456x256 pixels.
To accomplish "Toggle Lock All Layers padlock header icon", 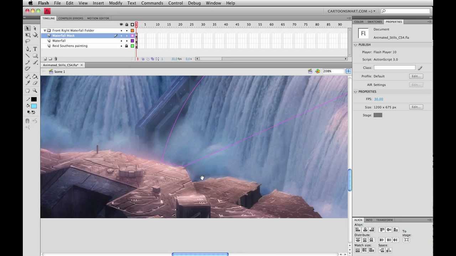I will coord(126,25).
